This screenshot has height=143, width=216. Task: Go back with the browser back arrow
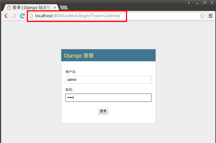pos(6,16)
